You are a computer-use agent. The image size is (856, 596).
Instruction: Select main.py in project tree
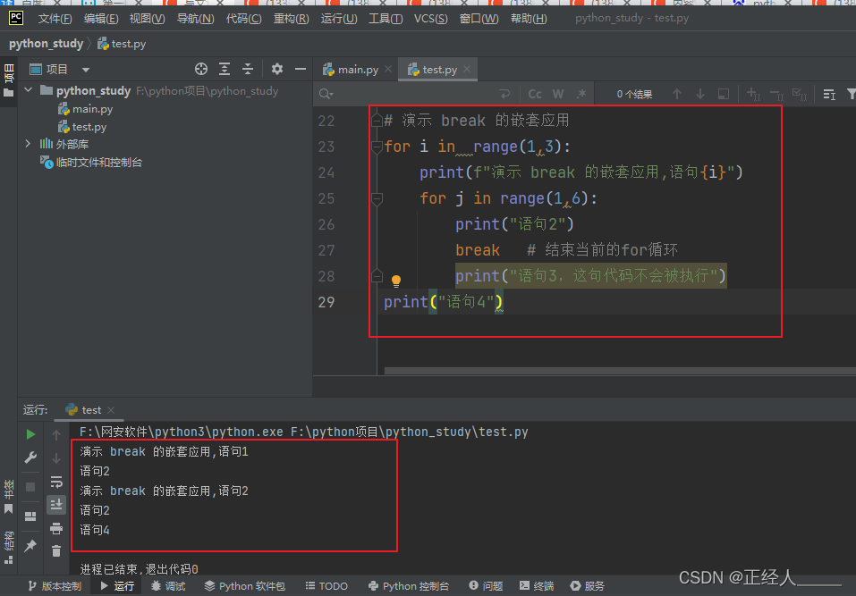pyautogui.click(x=86, y=109)
